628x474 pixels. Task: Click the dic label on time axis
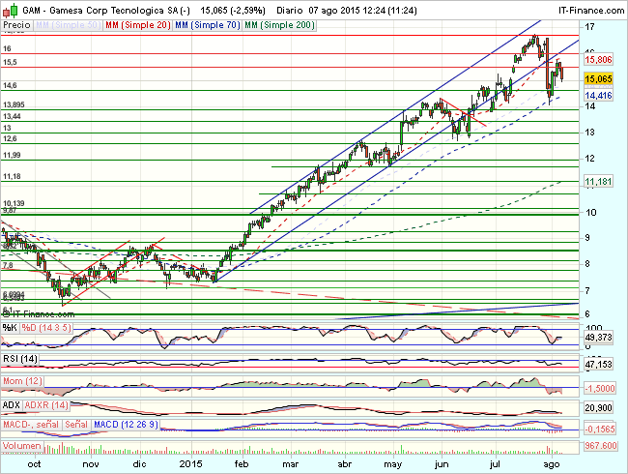(x=139, y=464)
